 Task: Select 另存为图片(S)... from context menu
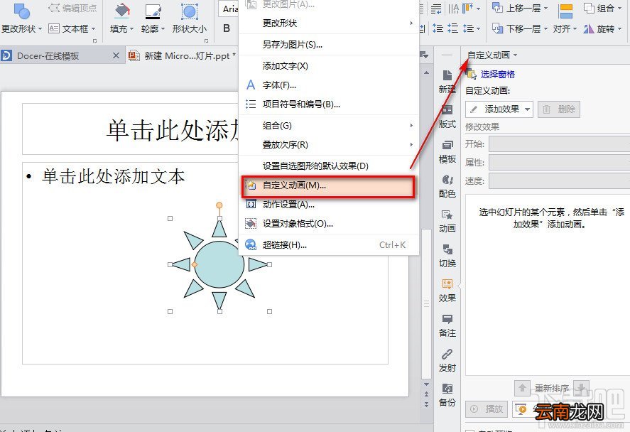[329, 45]
